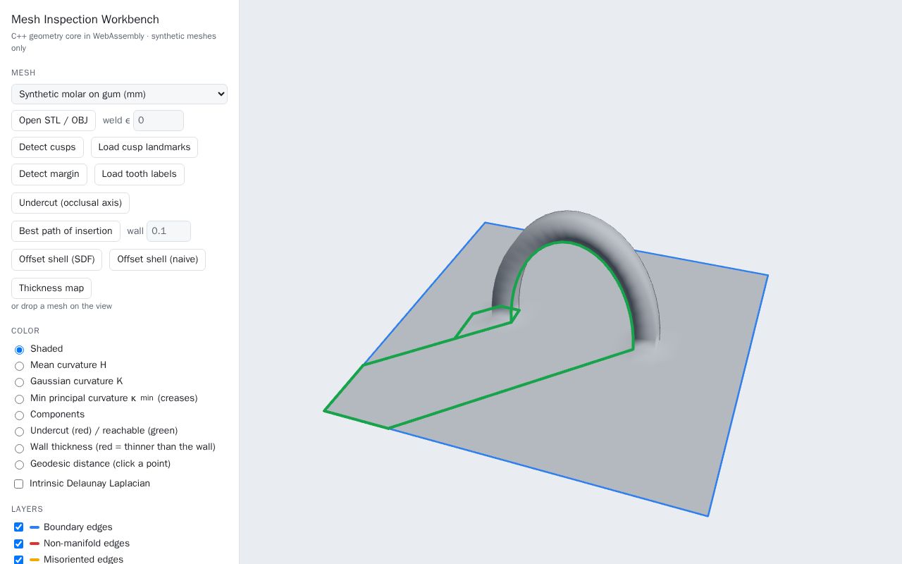Select Geodesic distance color mode
The height and width of the screenshot is (564, 902).
(x=19, y=465)
